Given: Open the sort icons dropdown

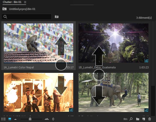Looking at the screenshot, I should [x=53, y=119].
